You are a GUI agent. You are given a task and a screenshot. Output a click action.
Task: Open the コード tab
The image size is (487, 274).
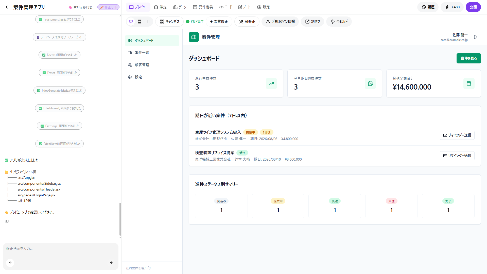click(x=226, y=7)
